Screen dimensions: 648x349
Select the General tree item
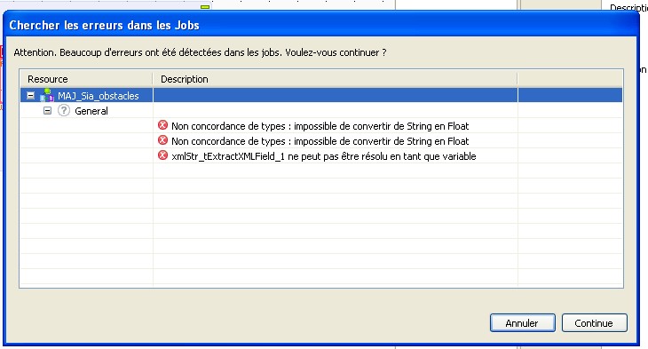[91, 111]
